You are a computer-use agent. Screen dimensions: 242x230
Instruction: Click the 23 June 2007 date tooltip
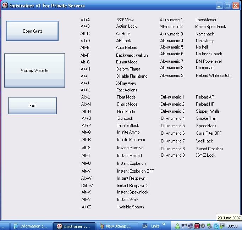pyautogui.click(x=229, y=218)
